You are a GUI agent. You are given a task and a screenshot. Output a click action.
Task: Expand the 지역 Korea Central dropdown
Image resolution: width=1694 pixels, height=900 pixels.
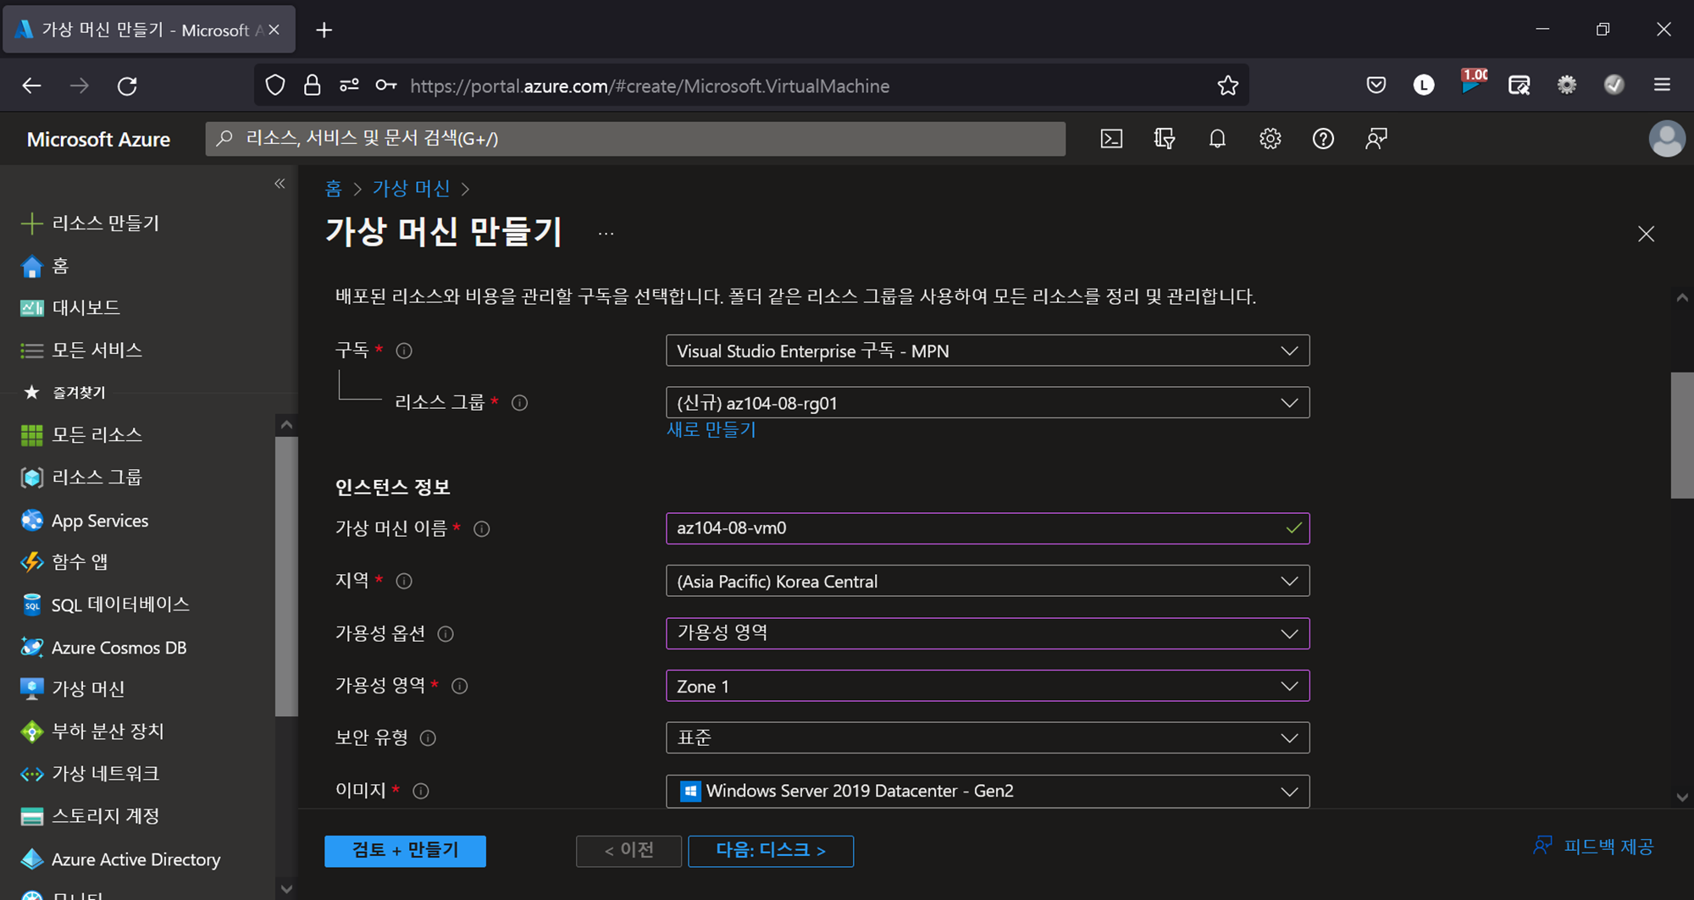point(988,581)
